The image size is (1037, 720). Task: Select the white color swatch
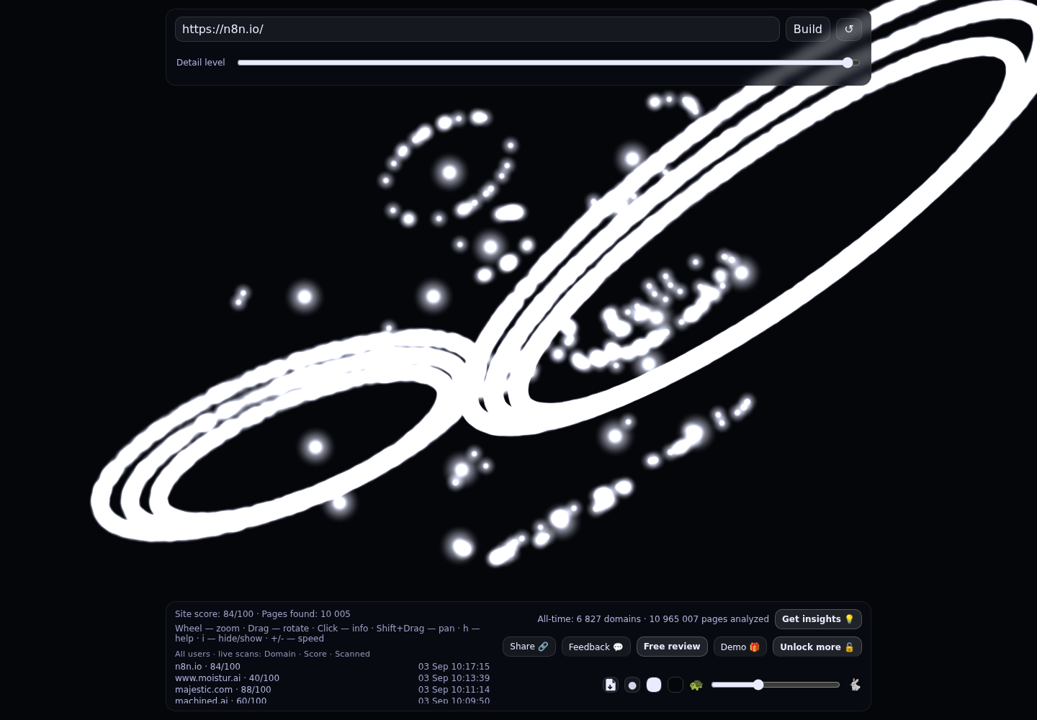point(654,685)
